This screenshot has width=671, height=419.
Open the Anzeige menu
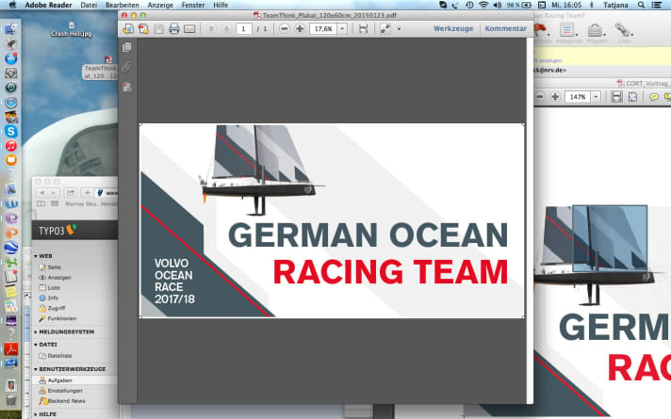click(x=160, y=5)
